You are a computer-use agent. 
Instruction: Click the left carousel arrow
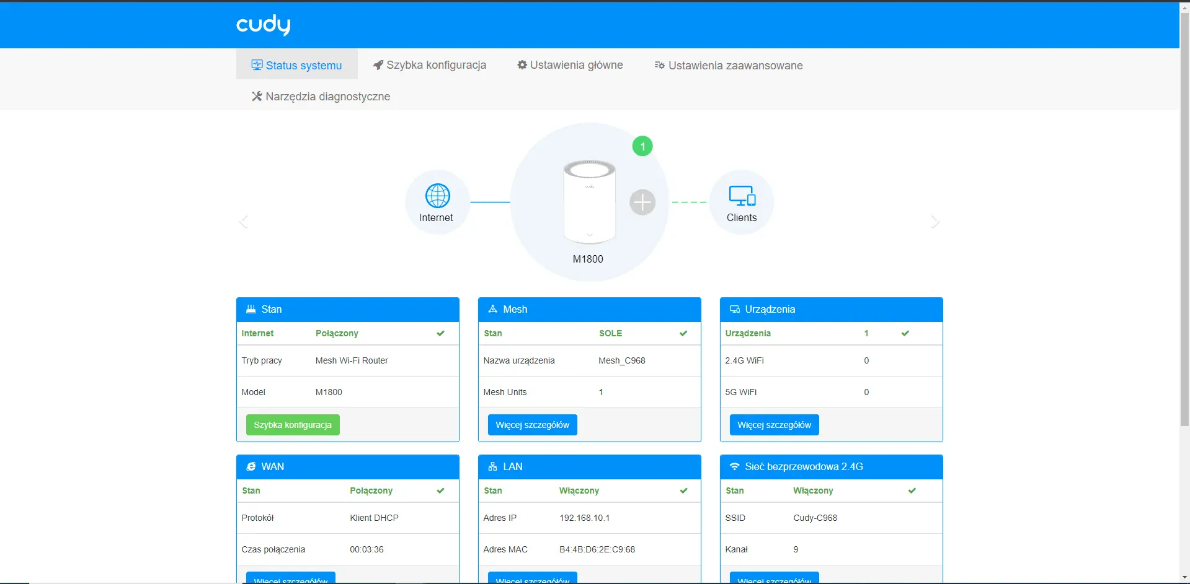click(x=244, y=222)
